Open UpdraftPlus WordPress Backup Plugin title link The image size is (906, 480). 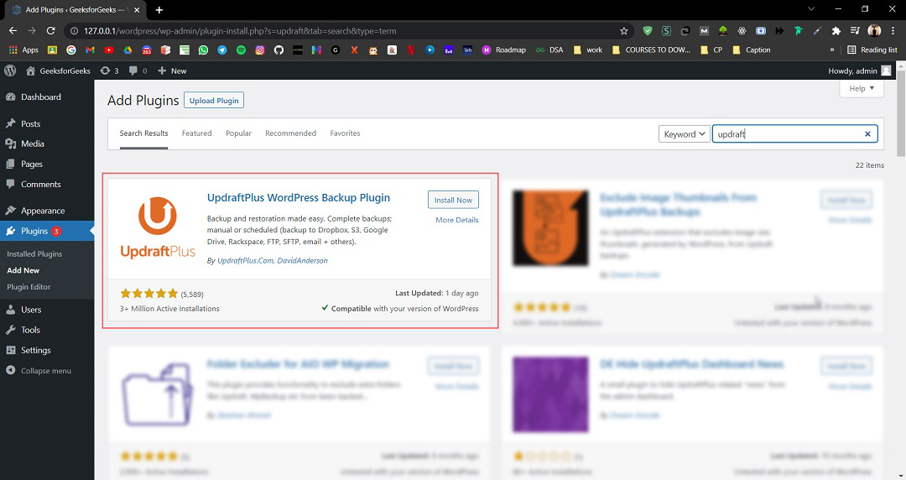[298, 198]
